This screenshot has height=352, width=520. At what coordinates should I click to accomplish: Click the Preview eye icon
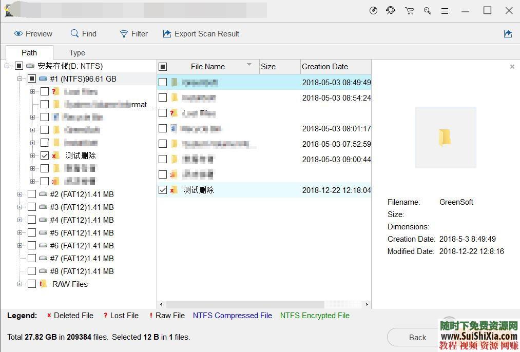[x=18, y=34]
